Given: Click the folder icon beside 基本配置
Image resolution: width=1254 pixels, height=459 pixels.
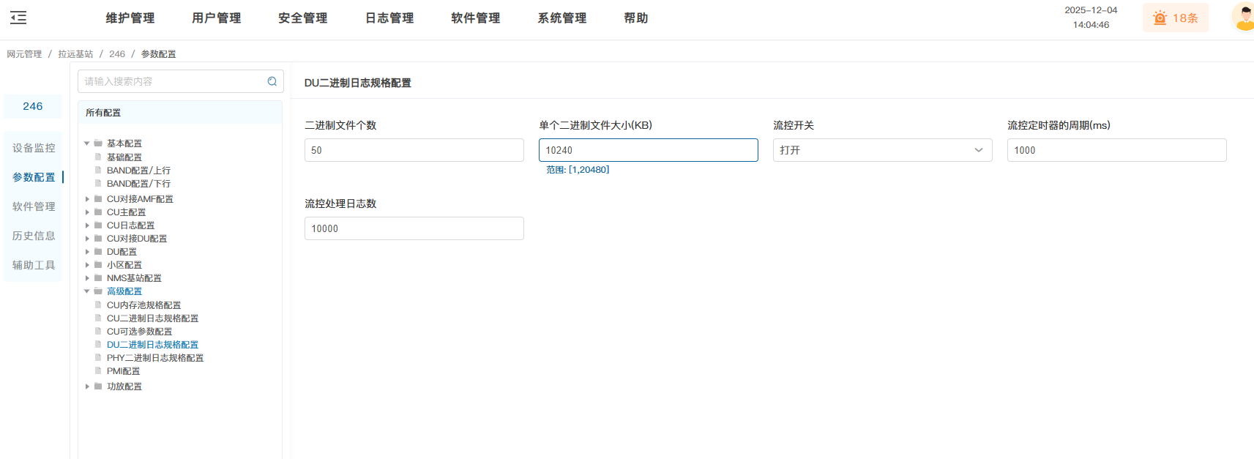Looking at the screenshot, I should pos(98,143).
